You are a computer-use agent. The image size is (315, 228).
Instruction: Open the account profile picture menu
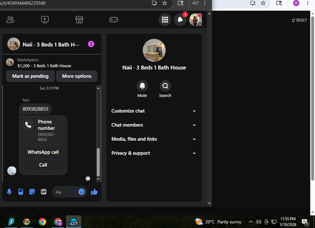point(195,20)
